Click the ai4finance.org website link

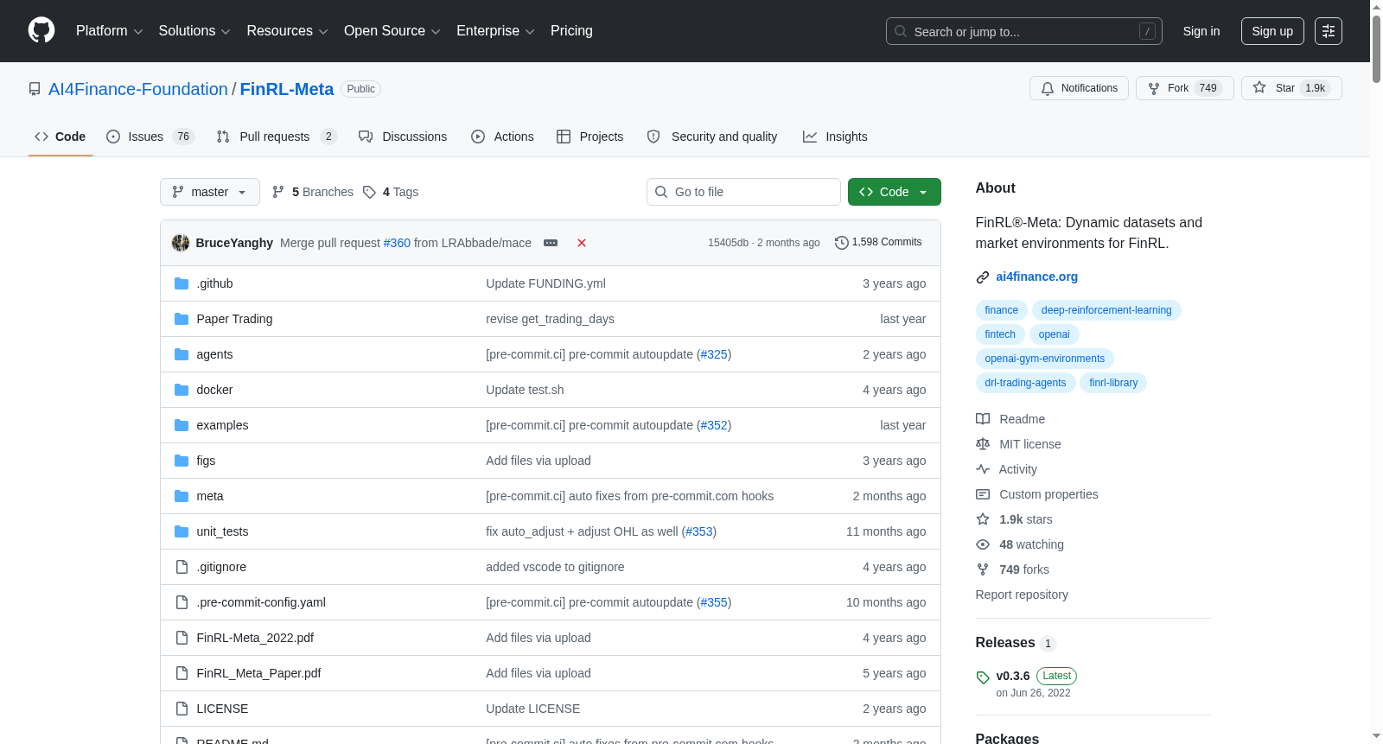click(x=1036, y=277)
